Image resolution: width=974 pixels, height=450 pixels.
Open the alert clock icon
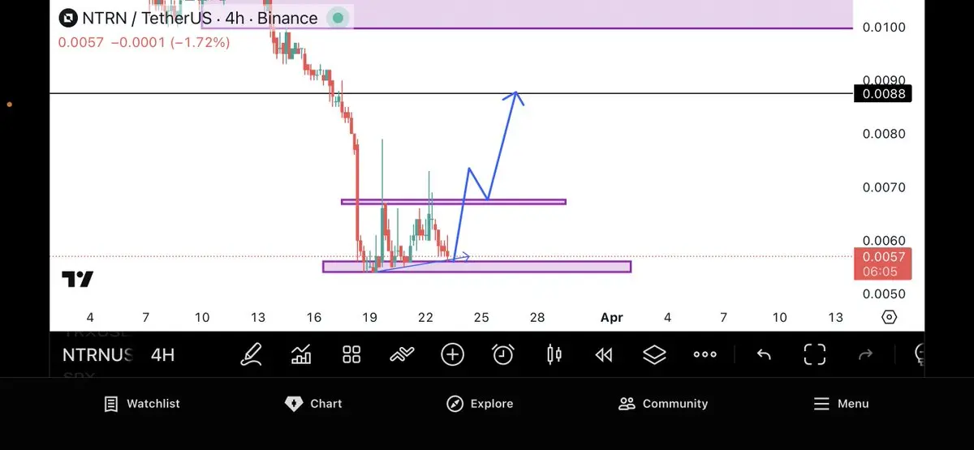[x=503, y=354]
